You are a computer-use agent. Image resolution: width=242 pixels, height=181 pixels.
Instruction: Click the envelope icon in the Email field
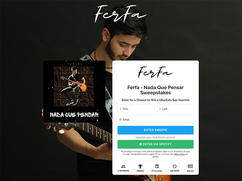121,120
